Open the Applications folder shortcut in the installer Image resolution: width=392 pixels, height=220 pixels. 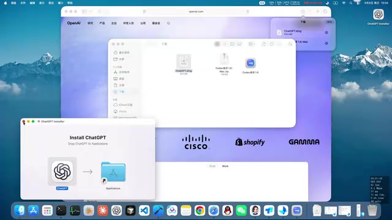pos(113,172)
